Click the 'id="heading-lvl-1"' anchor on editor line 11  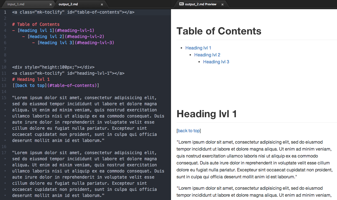[x=90, y=73]
